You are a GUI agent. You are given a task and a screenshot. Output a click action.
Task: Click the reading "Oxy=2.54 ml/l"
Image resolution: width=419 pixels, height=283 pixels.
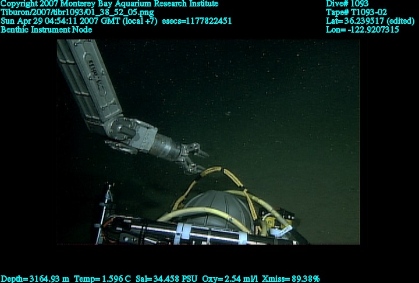(230, 279)
